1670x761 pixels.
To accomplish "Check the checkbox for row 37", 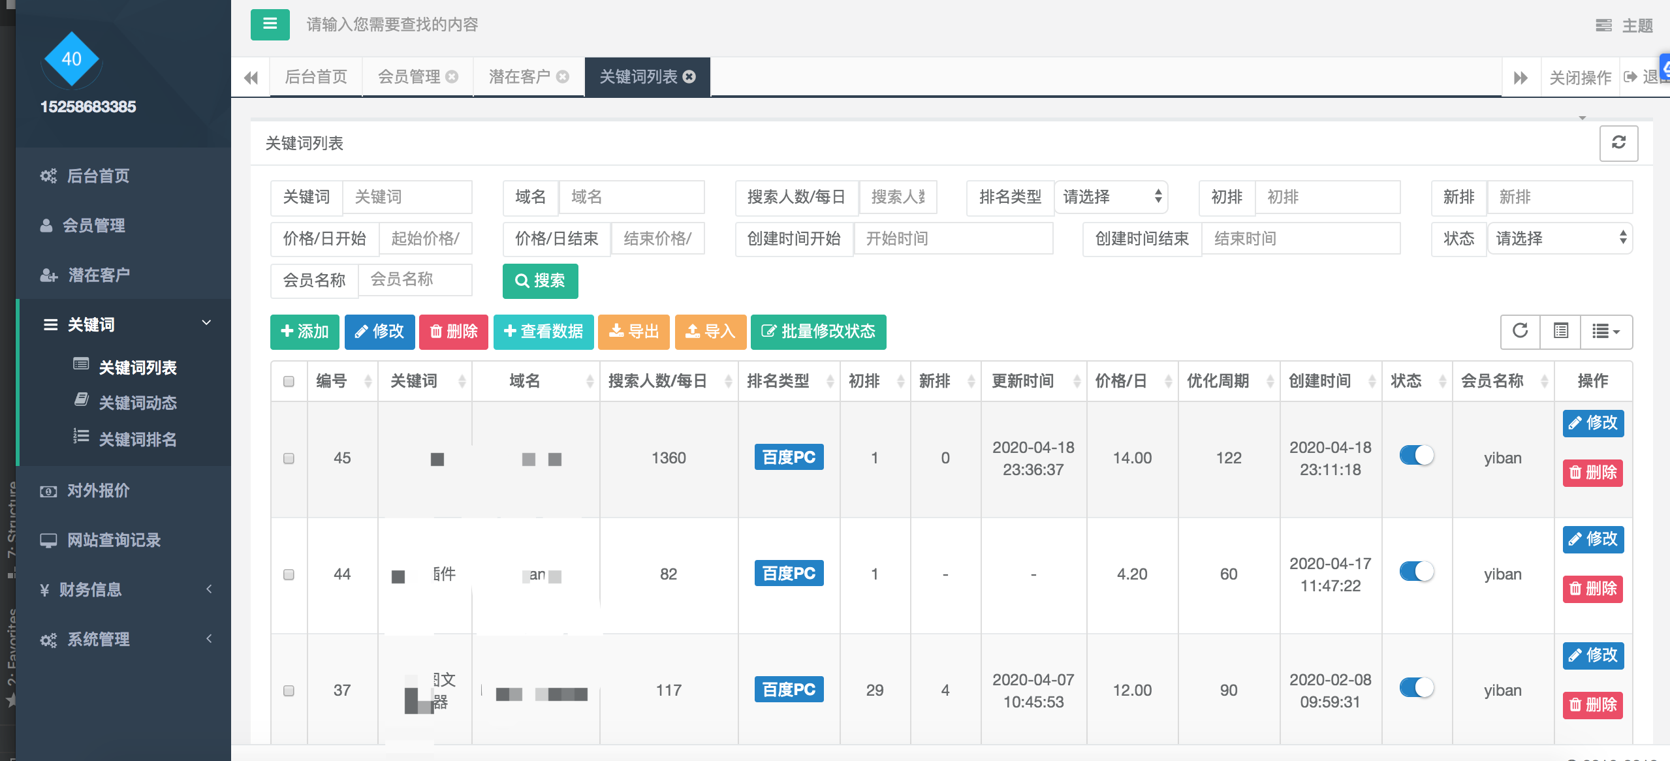I will (x=289, y=691).
